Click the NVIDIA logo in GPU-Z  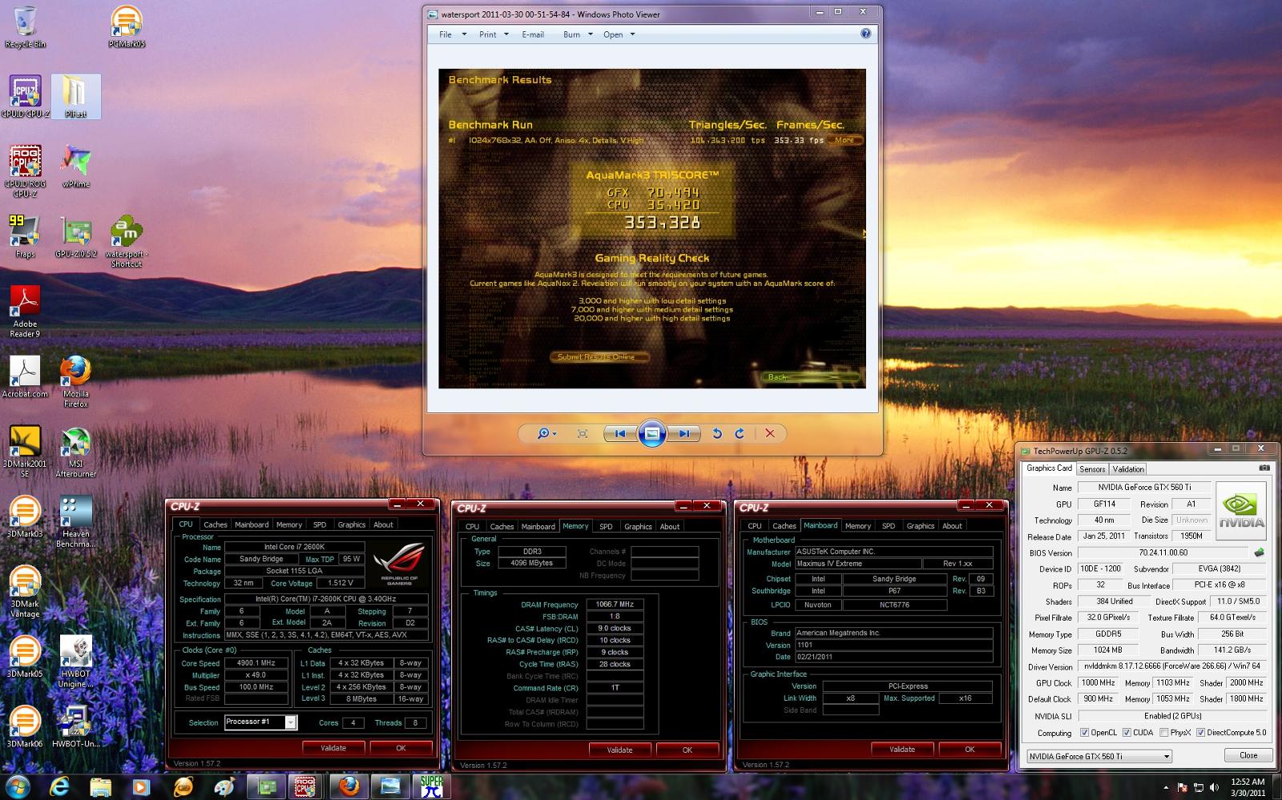[x=1241, y=511]
